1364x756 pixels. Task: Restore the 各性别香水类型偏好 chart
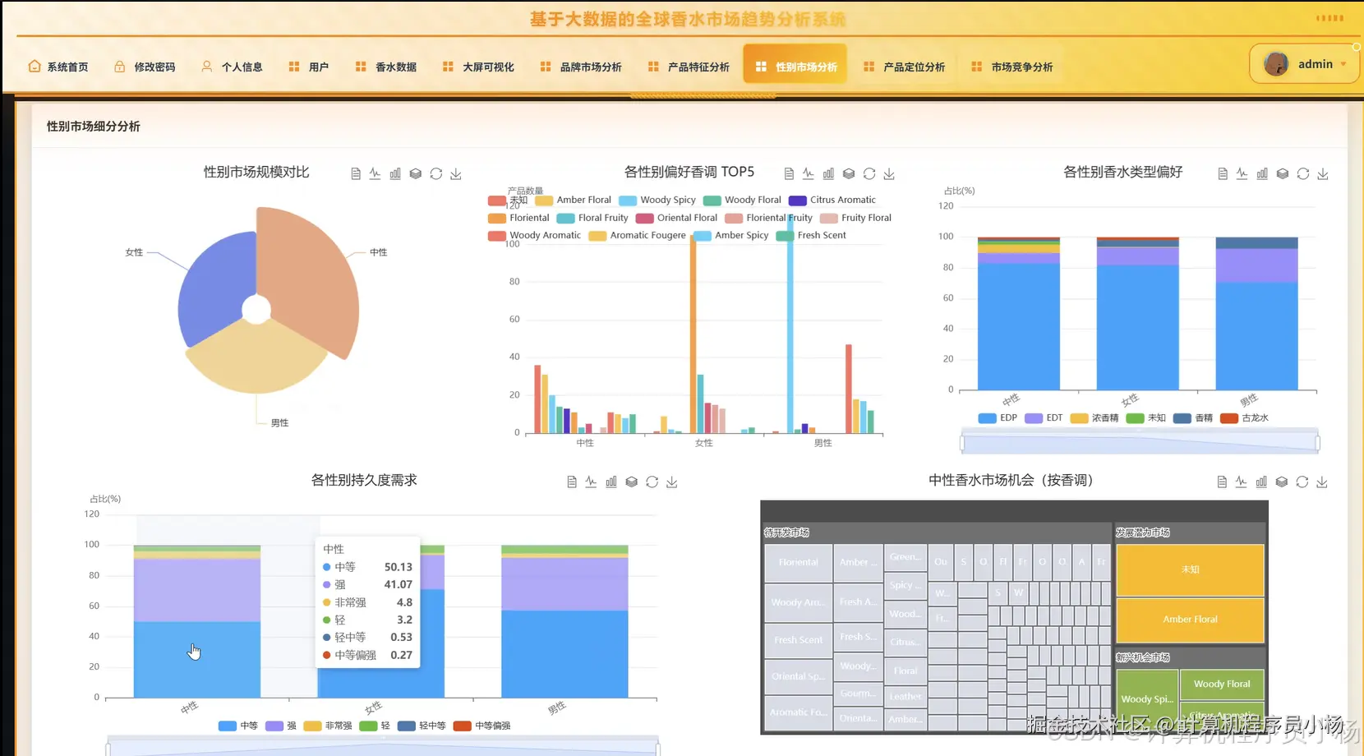(1303, 173)
